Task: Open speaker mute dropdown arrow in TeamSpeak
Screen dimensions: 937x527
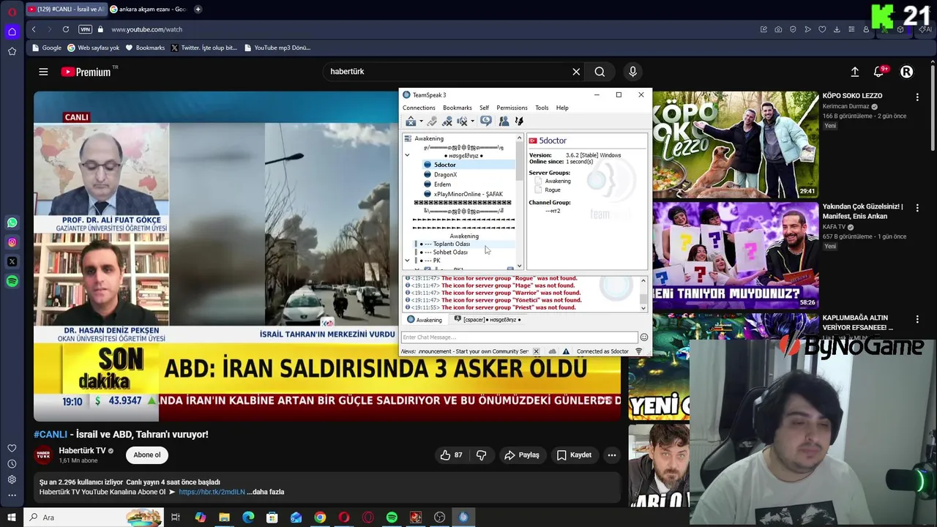Action: click(x=472, y=122)
